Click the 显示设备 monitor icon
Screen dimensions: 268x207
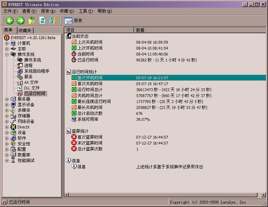click(x=13, y=105)
